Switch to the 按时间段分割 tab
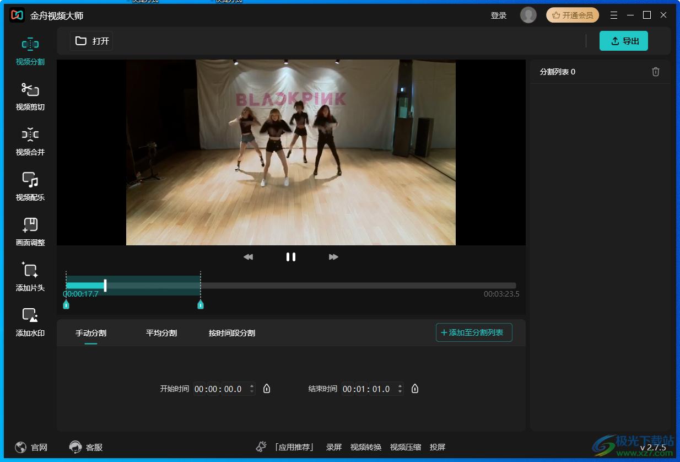680x462 pixels. 232,333
